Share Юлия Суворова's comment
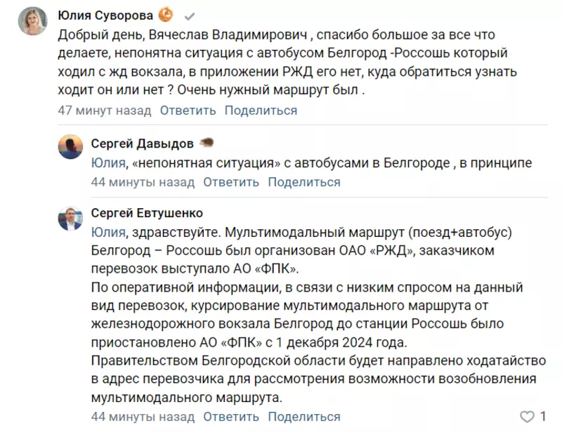The image size is (562, 433). click(261, 110)
